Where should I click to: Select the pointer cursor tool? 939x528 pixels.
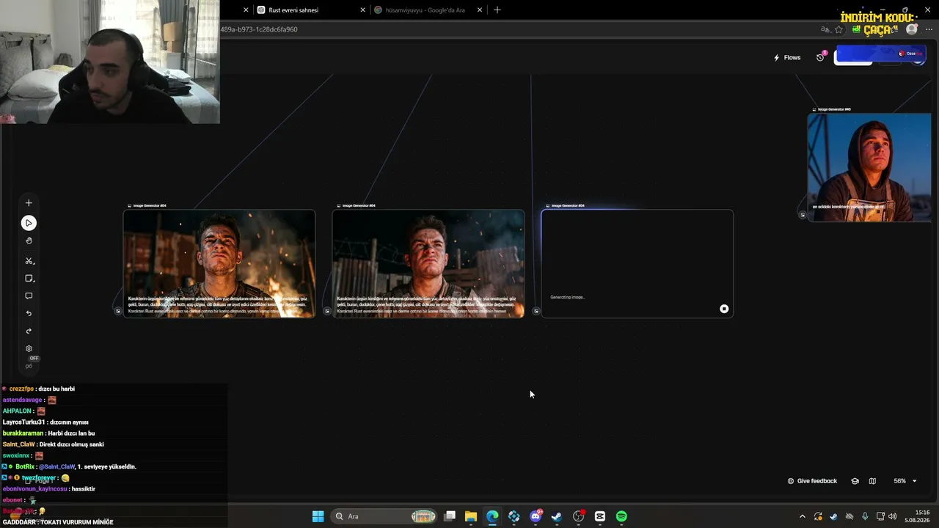(x=29, y=223)
